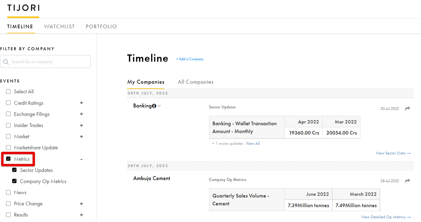The height and width of the screenshot is (222, 421).
Task: Click the '+ 1 more updates' text
Action: pyautogui.click(x=228, y=144)
